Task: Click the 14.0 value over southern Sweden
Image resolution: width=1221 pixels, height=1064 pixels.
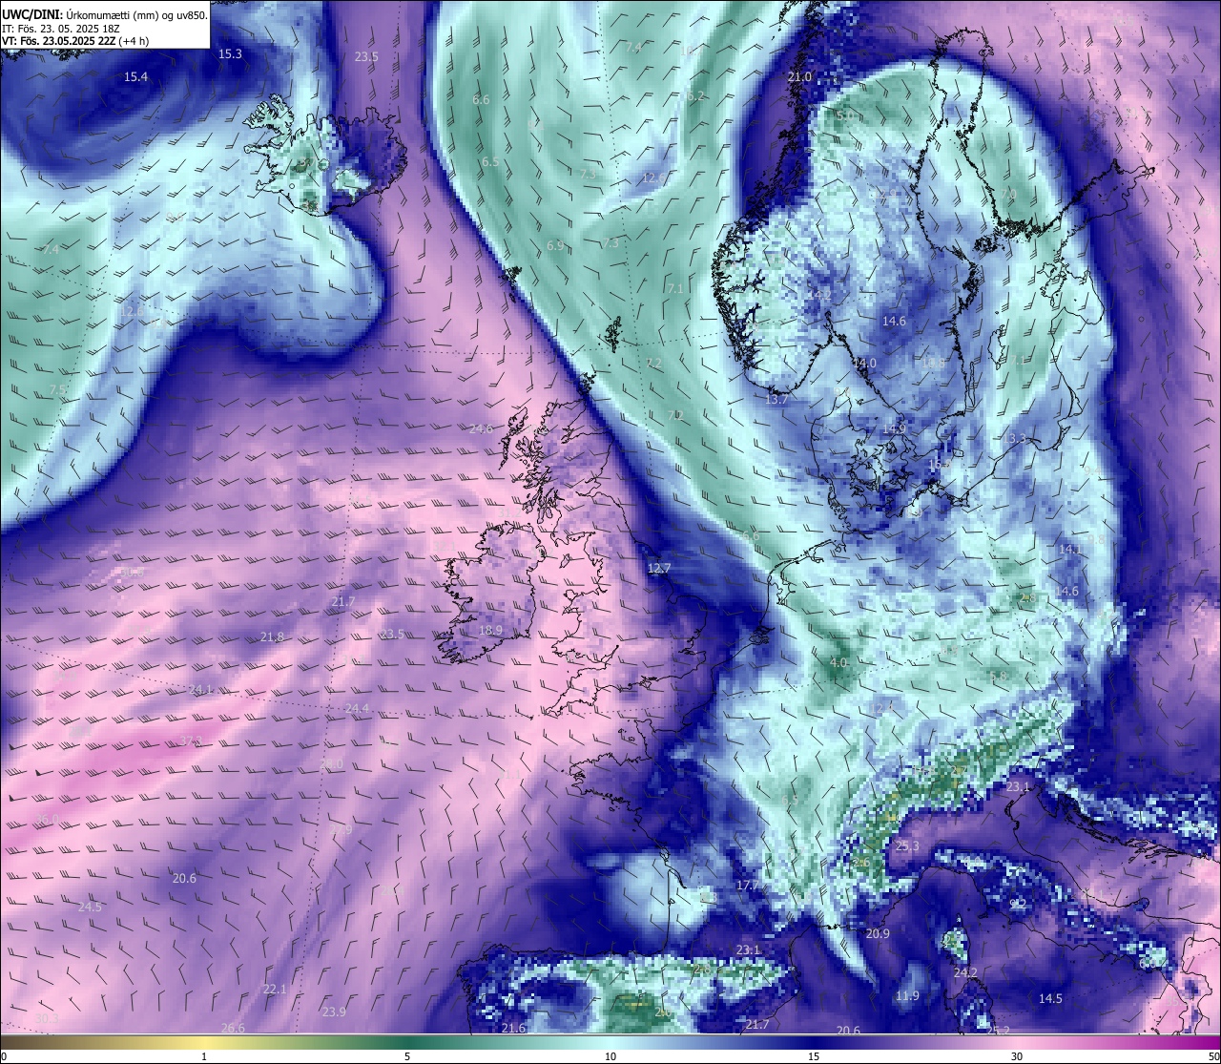Action: click(x=864, y=364)
